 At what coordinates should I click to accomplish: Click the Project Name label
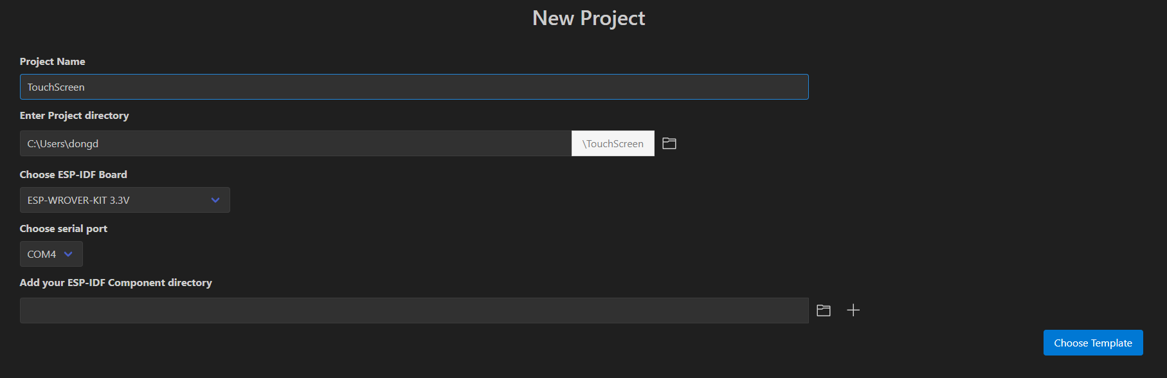[x=52, y=62]
